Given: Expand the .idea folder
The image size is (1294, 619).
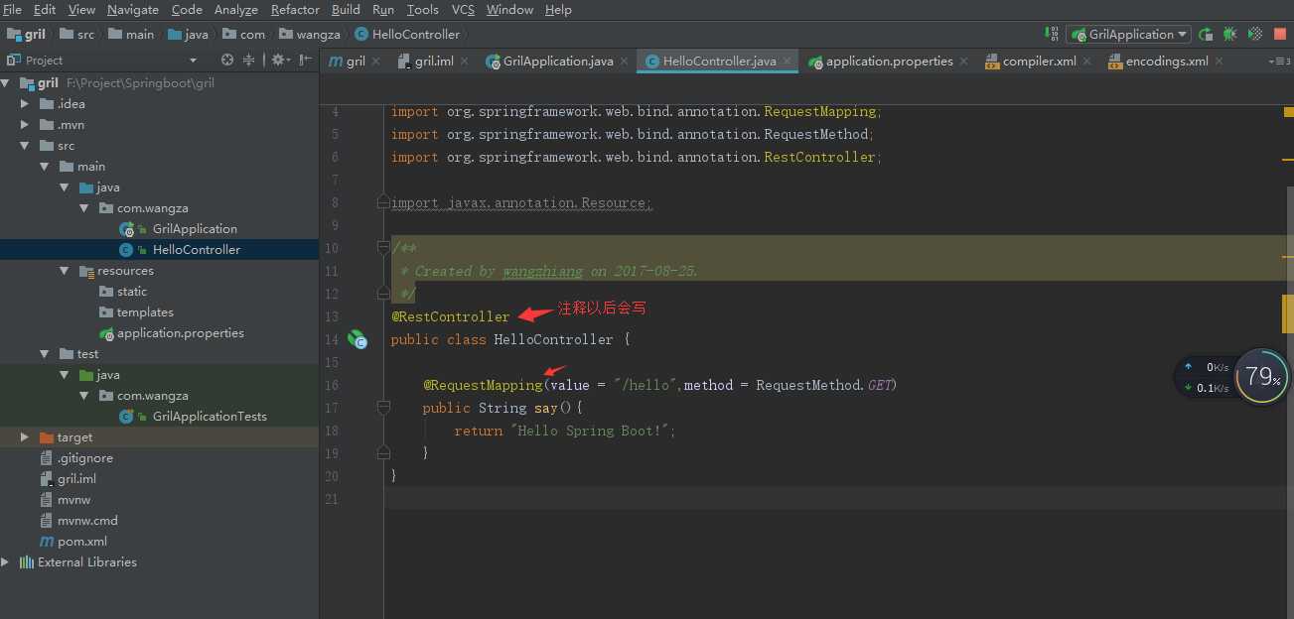Looking at the screenshot, I should coord(26,104).
